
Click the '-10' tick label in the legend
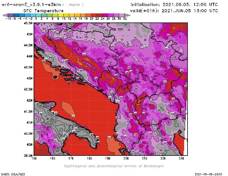coord(8,19)
